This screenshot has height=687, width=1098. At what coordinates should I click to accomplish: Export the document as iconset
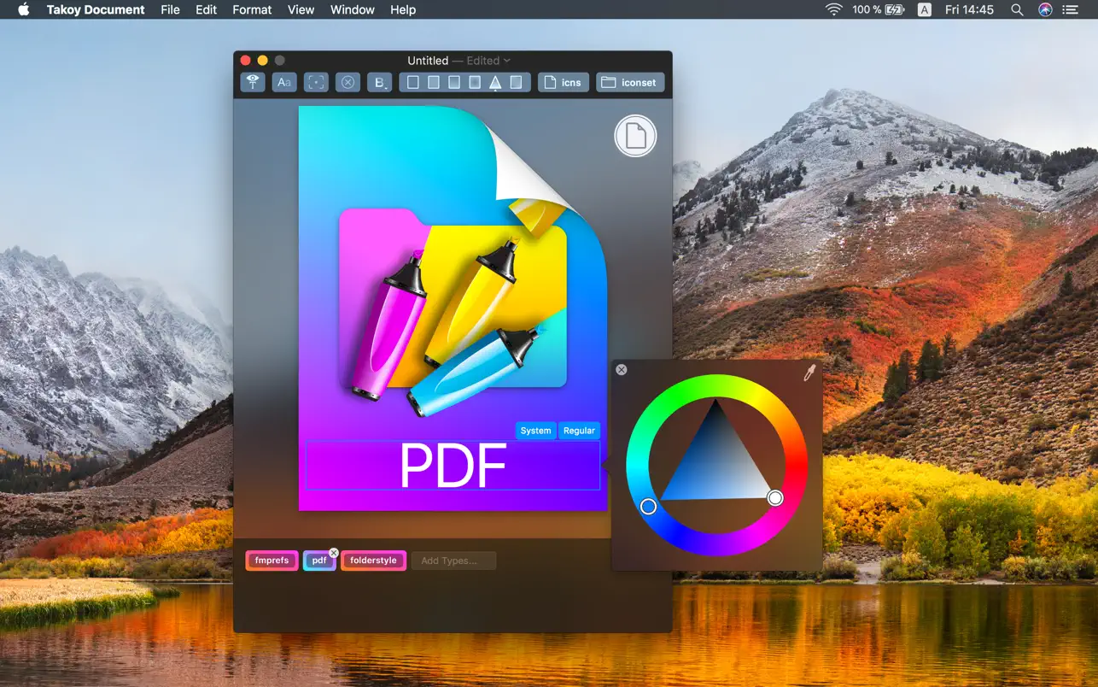pos(630,82)
